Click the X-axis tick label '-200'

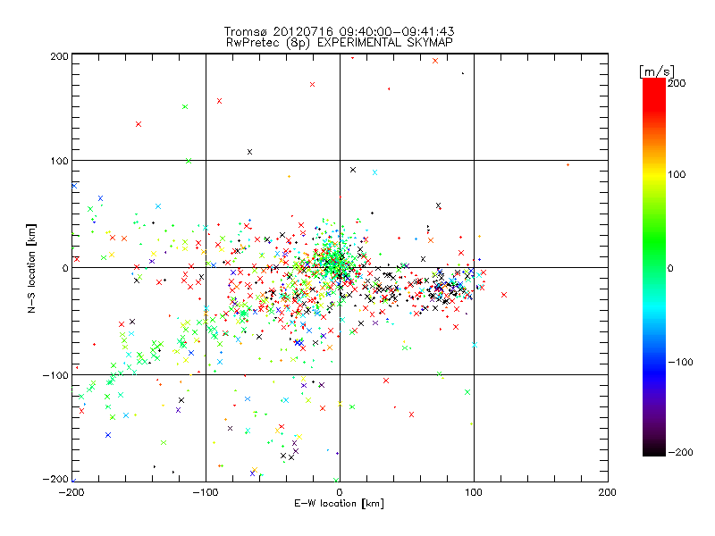[71, 492]
